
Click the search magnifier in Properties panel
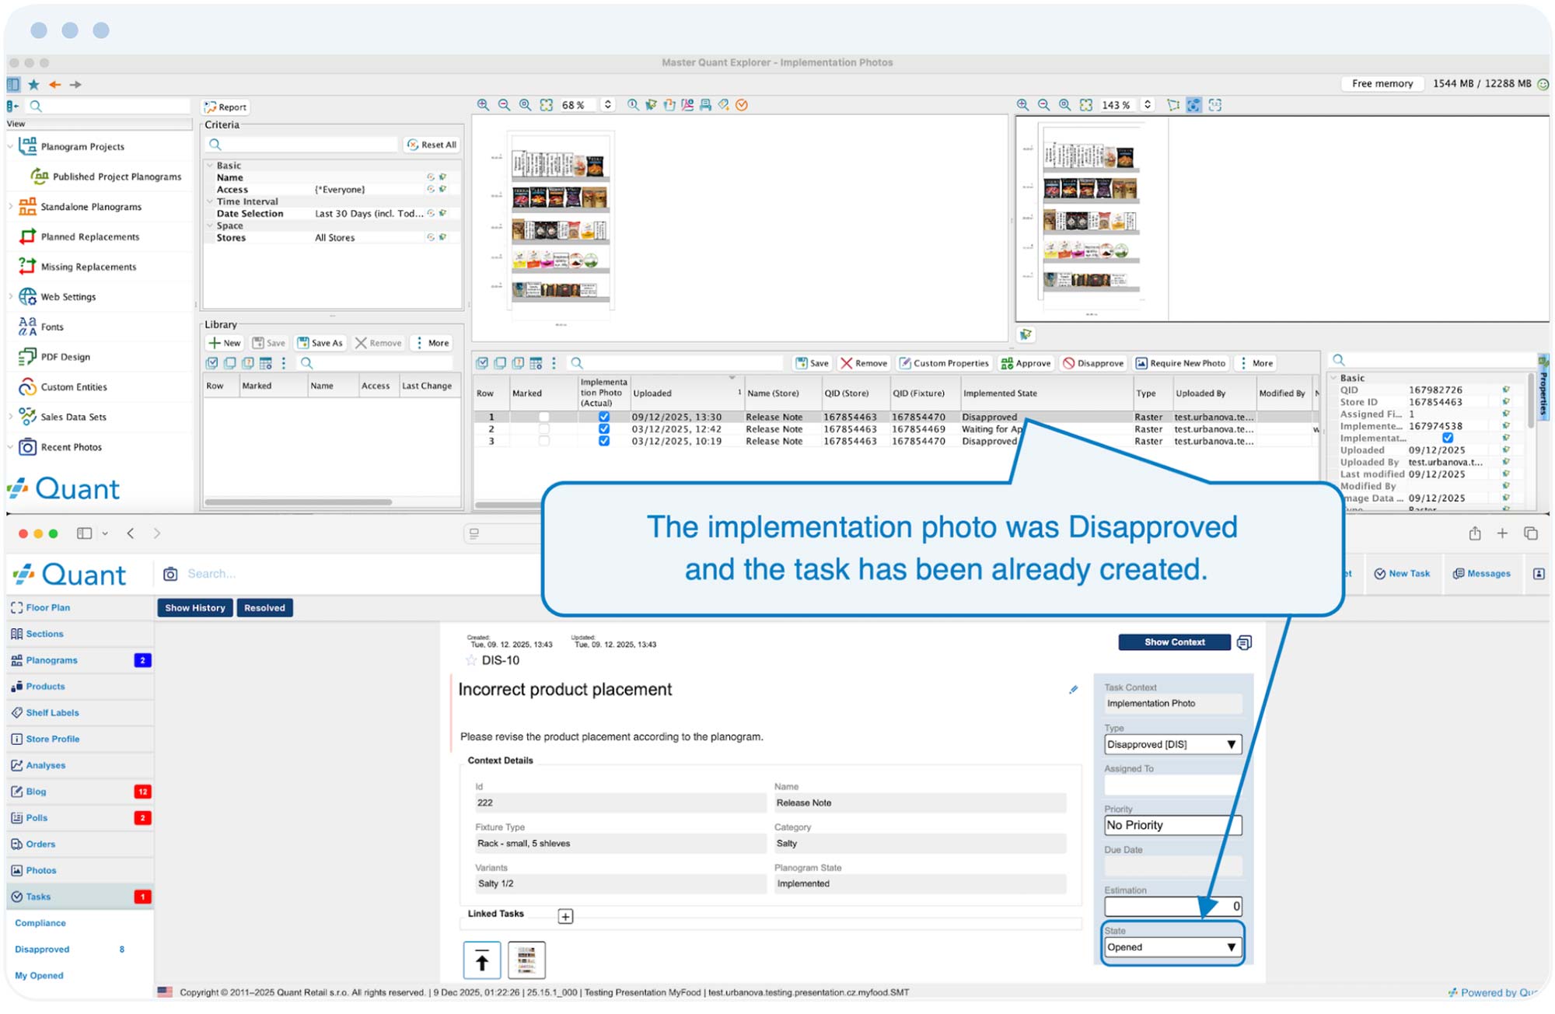pos(1339,360)
